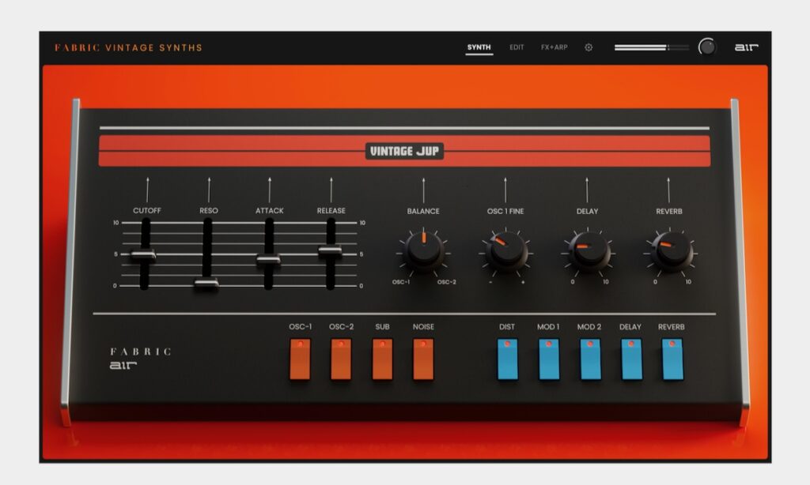Image resolution: width=810 pixels, height=485 pixels.
Task: Click the OSC 1 FINE knob
Action: coord(505,253)
